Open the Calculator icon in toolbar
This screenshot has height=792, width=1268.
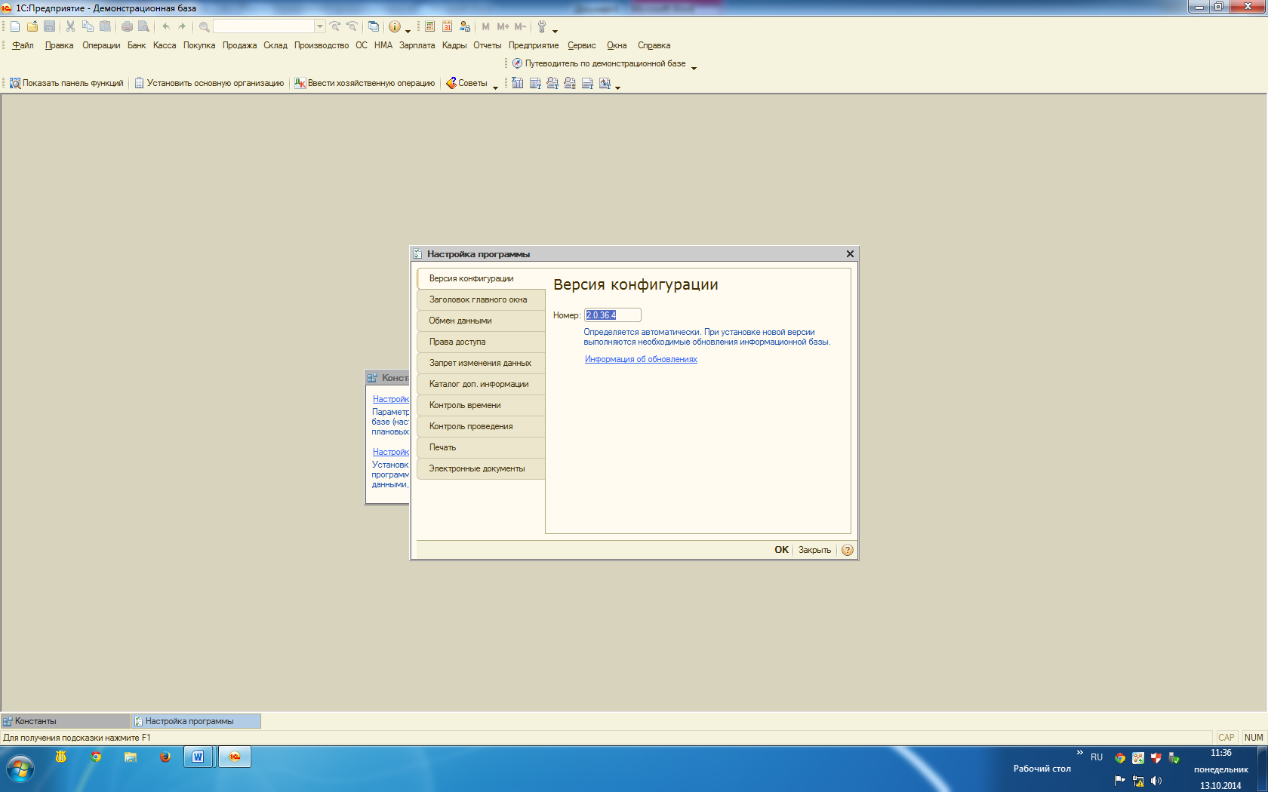[429, 26]
